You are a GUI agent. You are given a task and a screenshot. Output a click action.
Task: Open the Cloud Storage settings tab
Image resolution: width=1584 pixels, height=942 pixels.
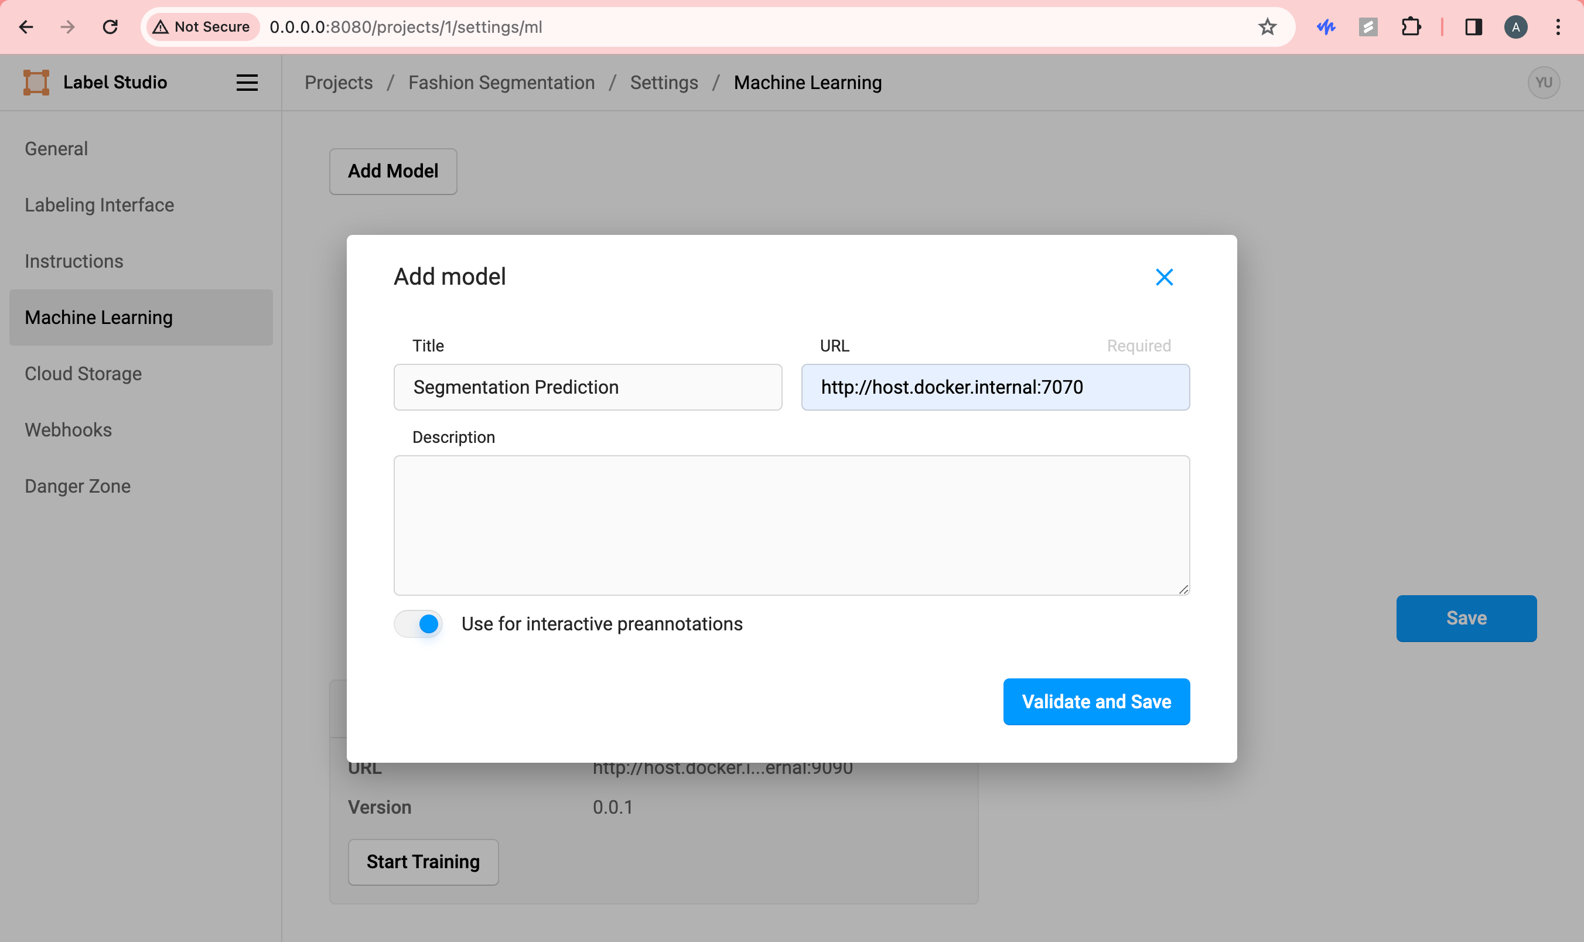tap(83, 373)
